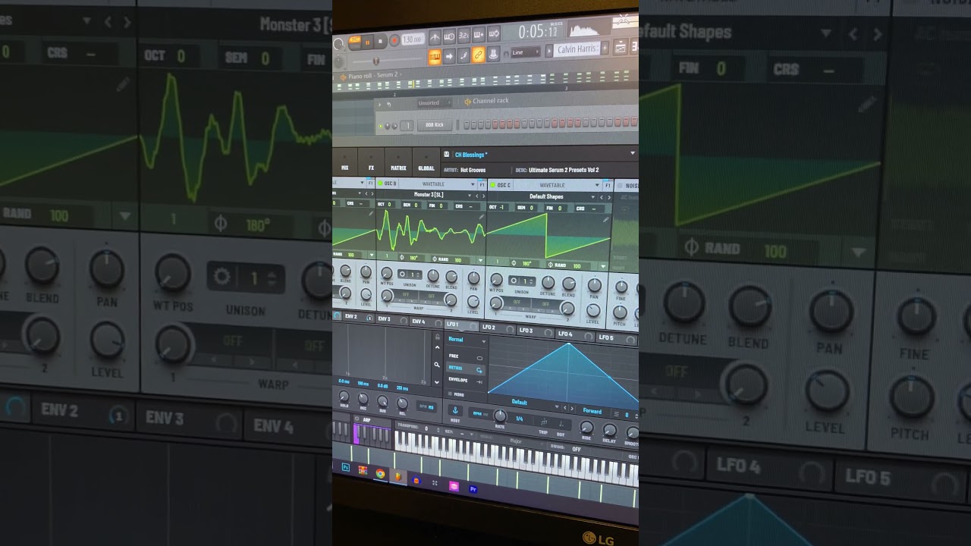Arm the record button in the transport
The width and height of the screenshot is (971, 546).
point(394,40)
